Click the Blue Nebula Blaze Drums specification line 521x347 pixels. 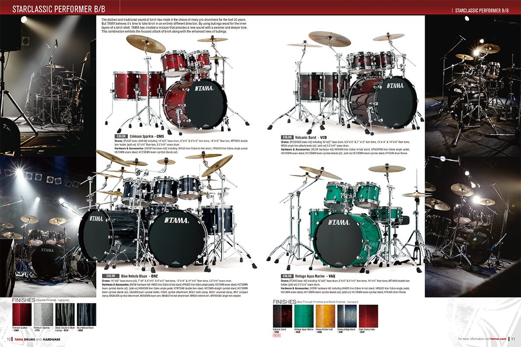167,281
